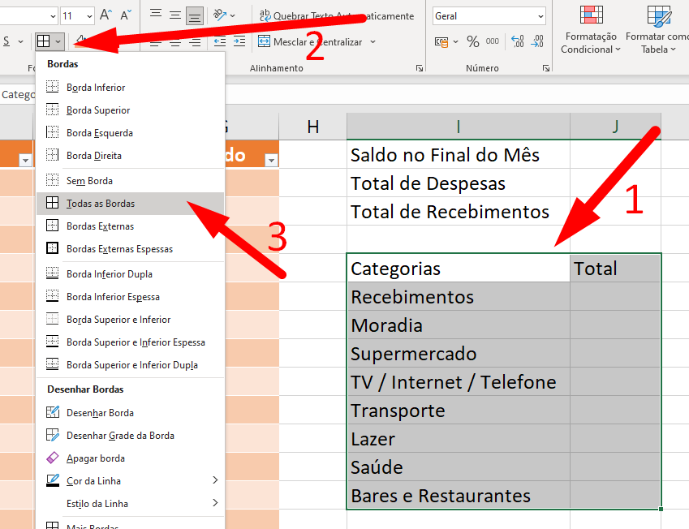Click the Bottom Align icon
689x529 pixels.
point(194,15)
